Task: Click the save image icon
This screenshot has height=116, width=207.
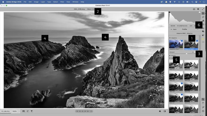Action: 194,9
